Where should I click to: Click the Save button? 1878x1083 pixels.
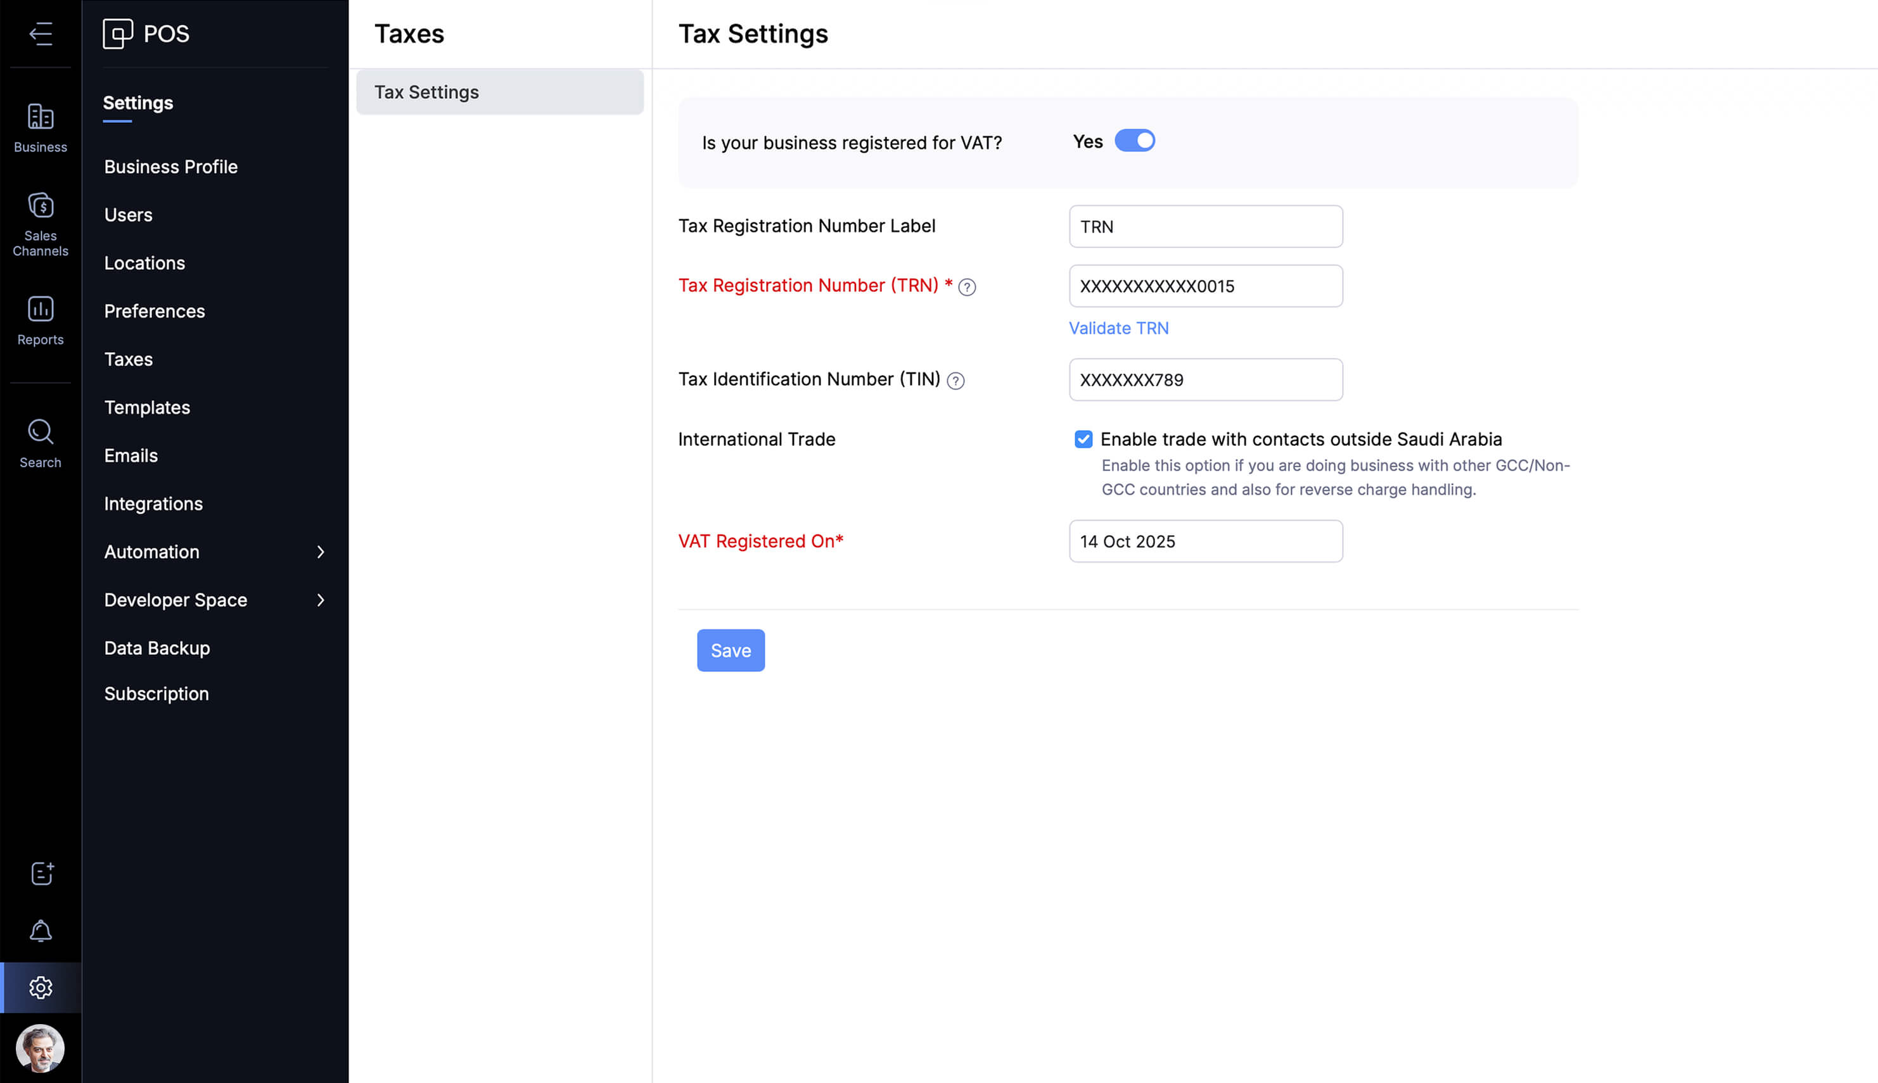(730, 650)
